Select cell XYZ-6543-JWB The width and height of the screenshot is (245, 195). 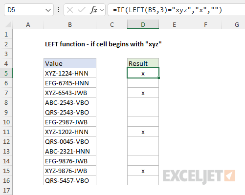coord(70,93)
